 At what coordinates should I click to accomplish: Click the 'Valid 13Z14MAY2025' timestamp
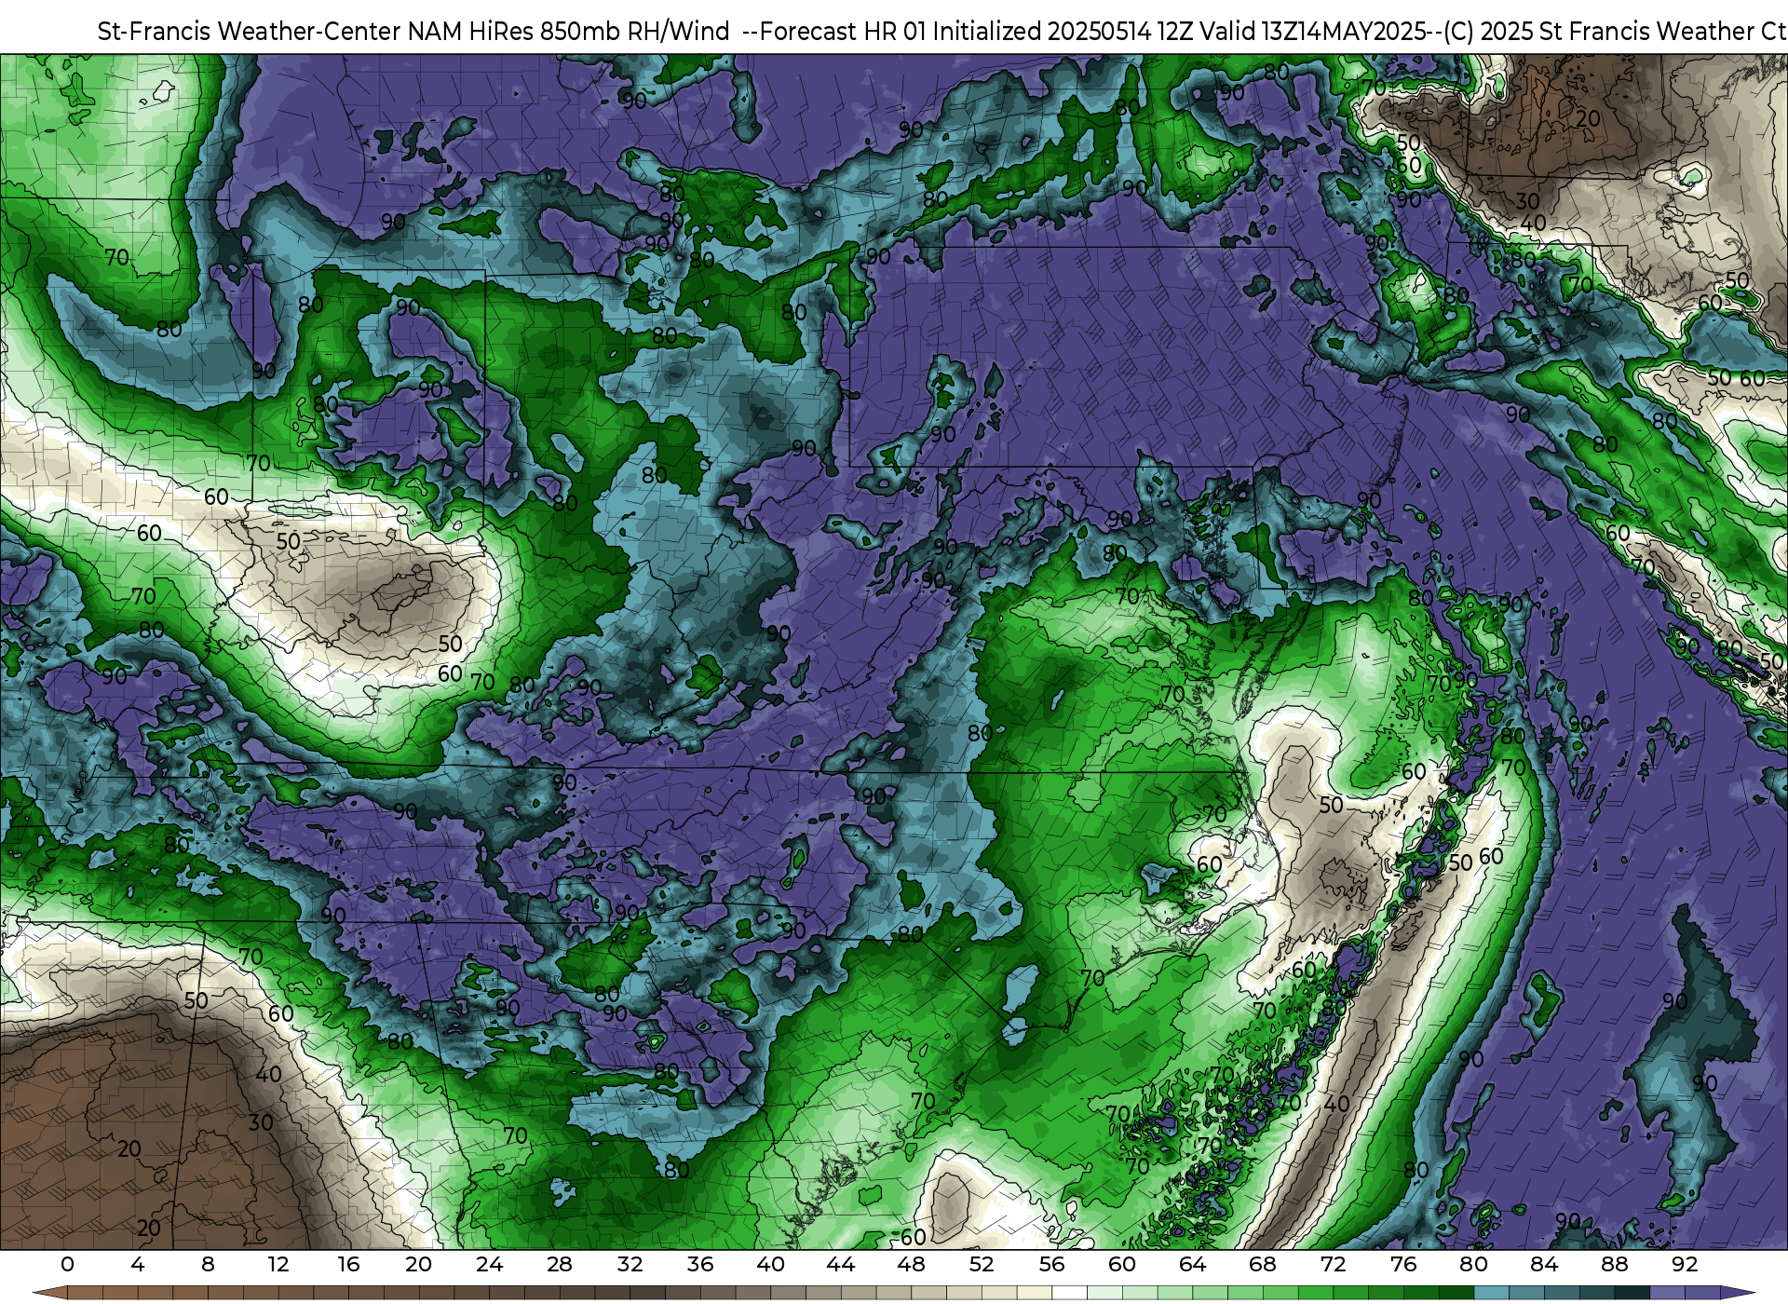point(1313,31)
